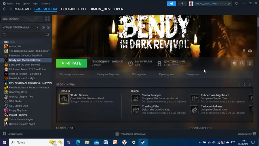This screenshot has width=259, height=146.
Task: Open Microsoft Edge from taskbar
Action: (x=78, y=142)
